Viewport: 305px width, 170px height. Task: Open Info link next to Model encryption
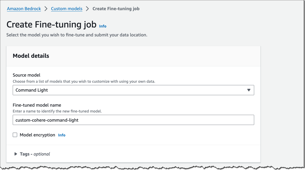tap(62, 135)
